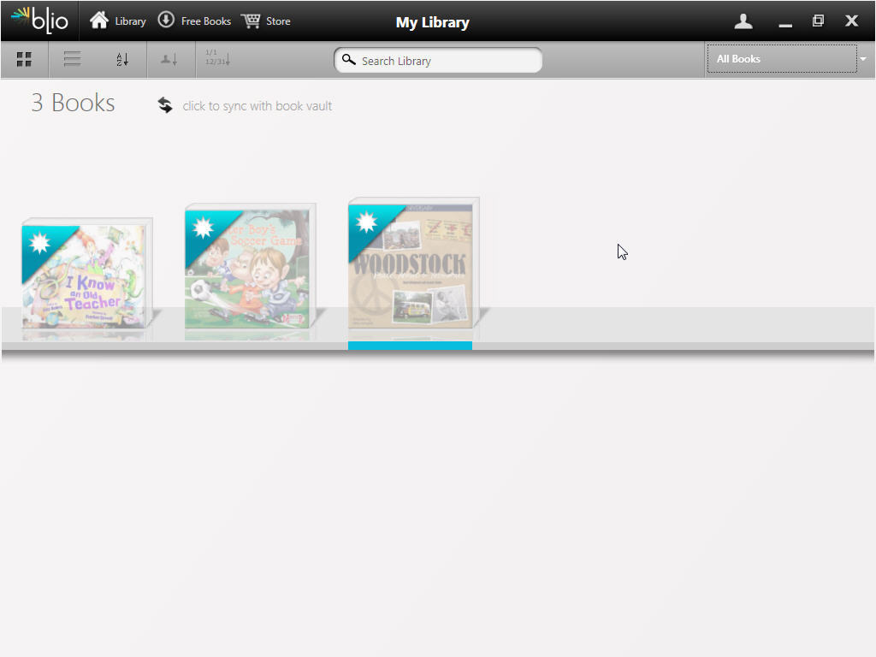Screen dimensions: 876x657
Task: Open the account profile icon
Action: pos(743,21)
